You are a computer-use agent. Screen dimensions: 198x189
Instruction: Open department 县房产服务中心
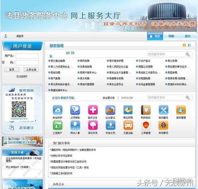pyautogui.click(x=88, y=73)
